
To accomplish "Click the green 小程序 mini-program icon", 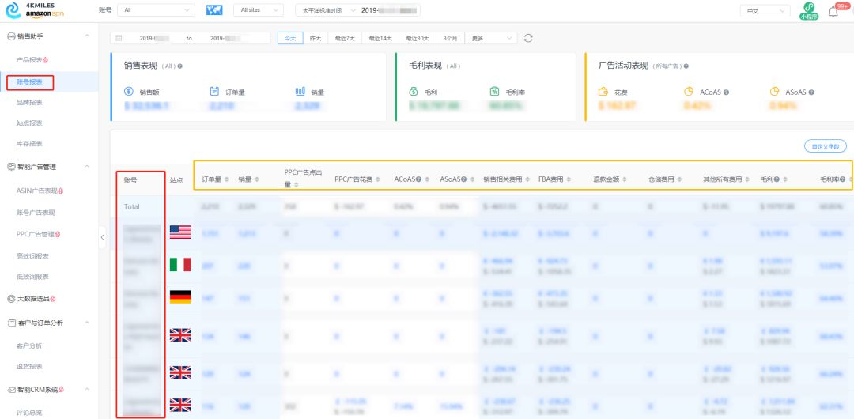I will click(808, 10).
